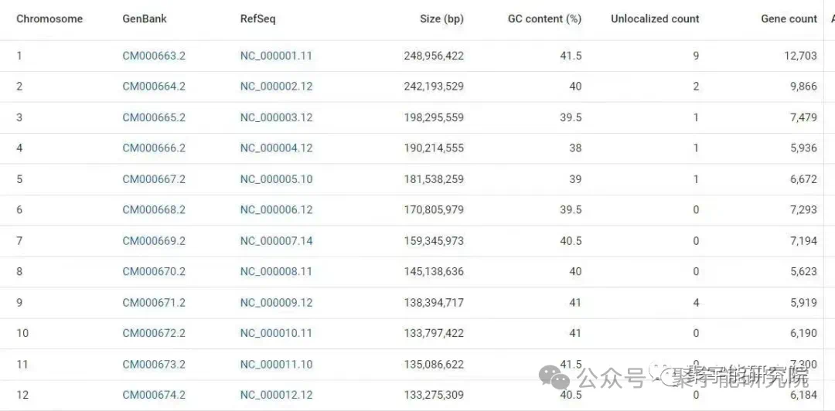Open the NC_000005.10 RefSeq record

click(276, 179)
